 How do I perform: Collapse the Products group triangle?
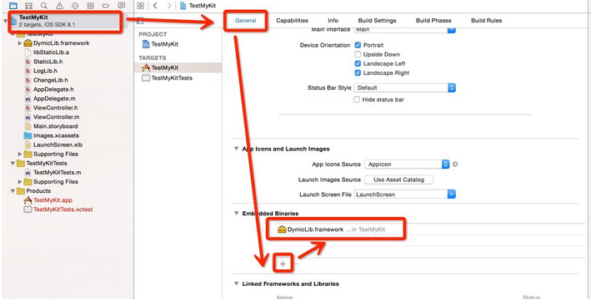13,191
